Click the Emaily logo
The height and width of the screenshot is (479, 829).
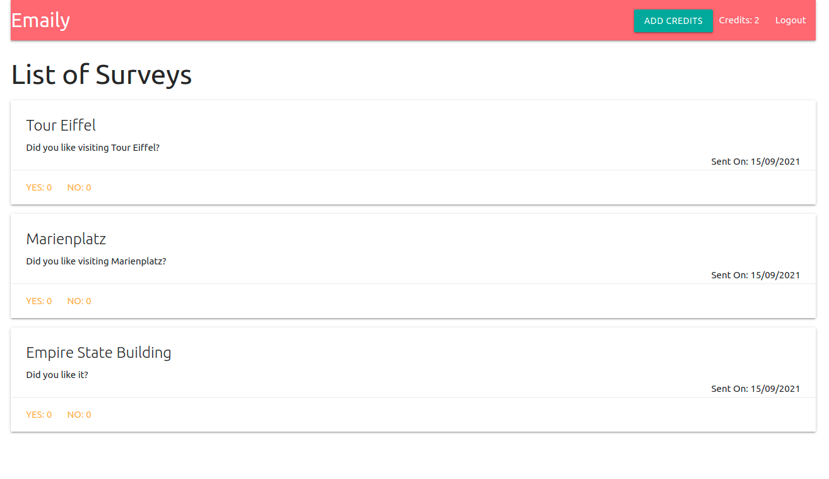click(x=40, y=20)
